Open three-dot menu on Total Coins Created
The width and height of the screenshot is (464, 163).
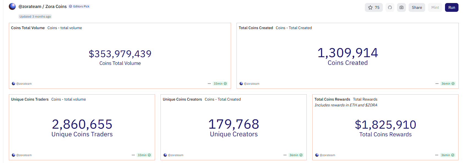[x=437, y=84]
